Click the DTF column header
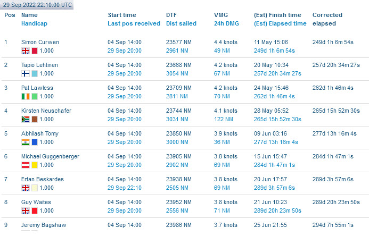Viewport: 369px width, 236px height. click(171, 15)
